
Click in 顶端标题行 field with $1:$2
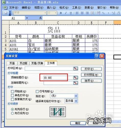[x=58, y=78]
